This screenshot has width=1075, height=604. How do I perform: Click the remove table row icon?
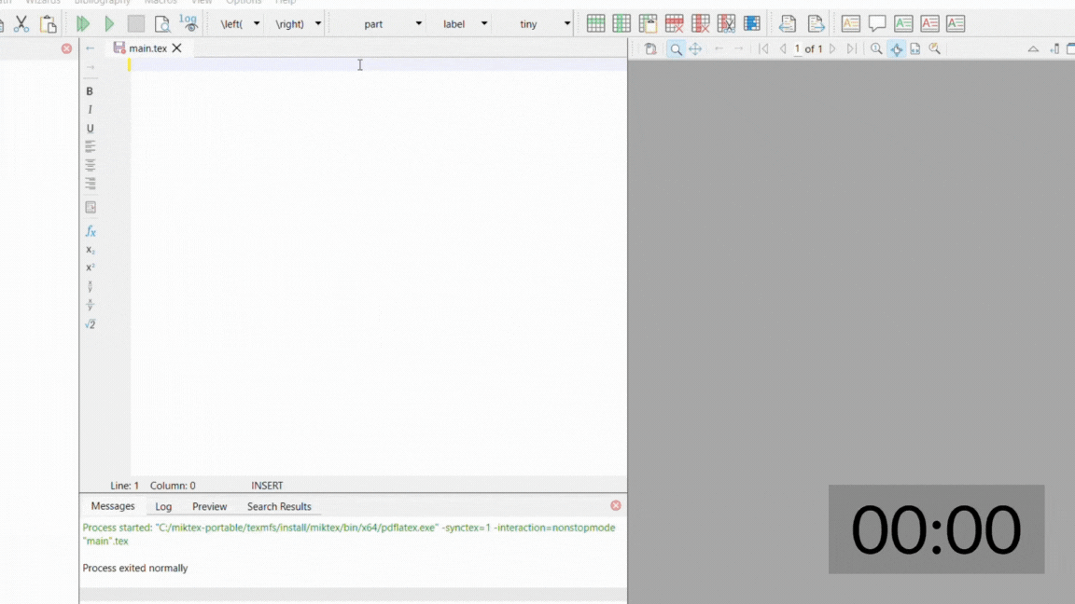click(674, 23)
